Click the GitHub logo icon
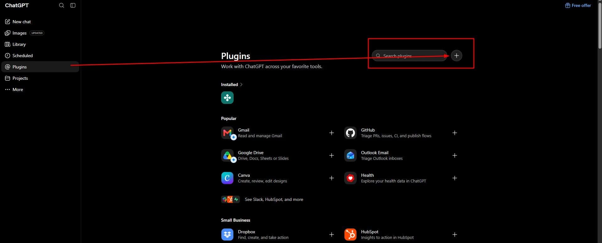 pos(350,133)
